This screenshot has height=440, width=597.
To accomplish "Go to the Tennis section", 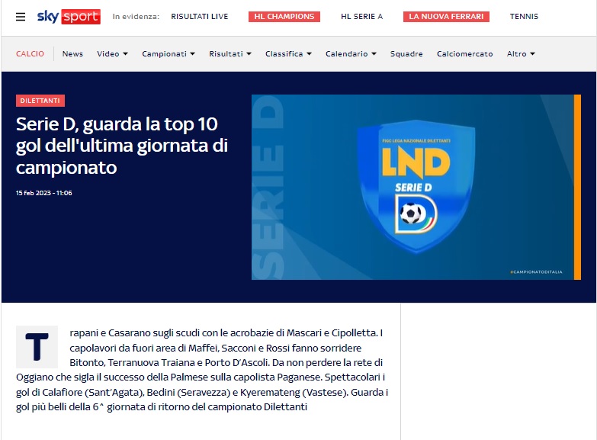I will (524, 17).
